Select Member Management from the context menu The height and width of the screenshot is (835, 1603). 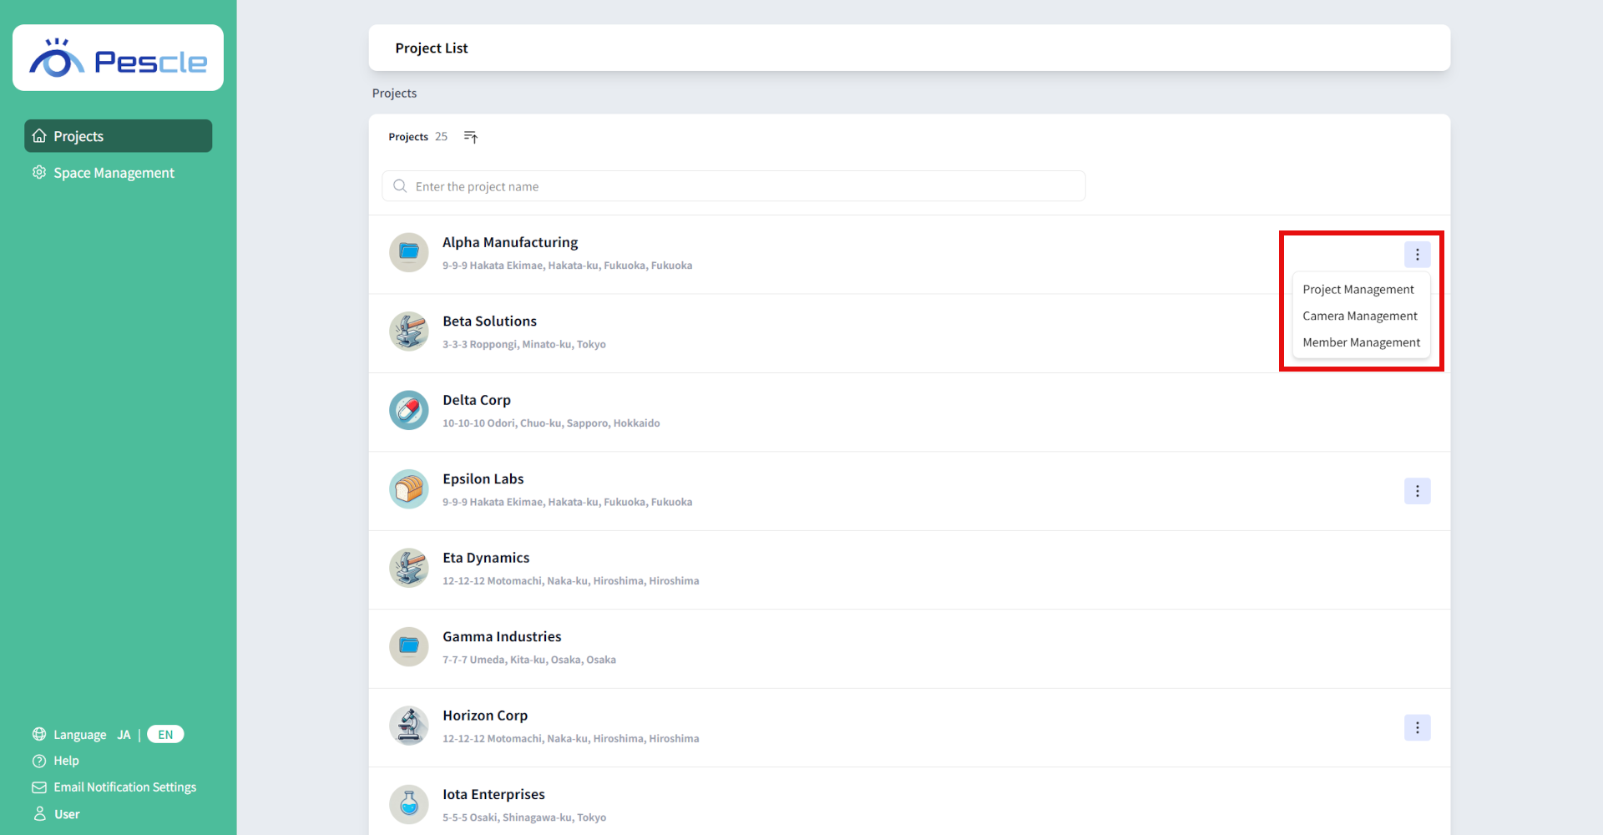[1361, 342]
